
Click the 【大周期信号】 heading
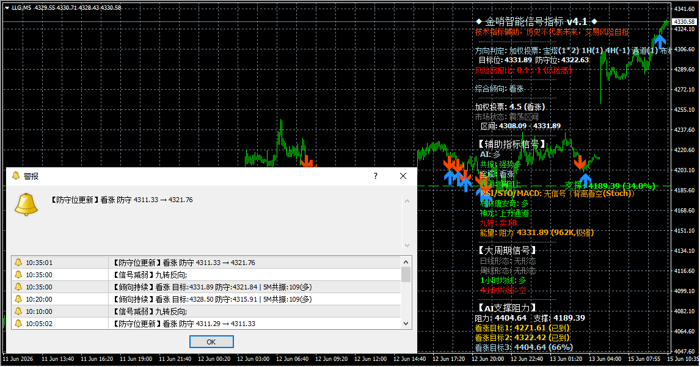507,250
